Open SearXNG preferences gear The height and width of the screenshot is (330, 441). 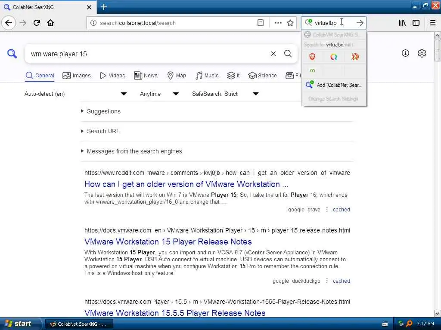click(422, 53)
